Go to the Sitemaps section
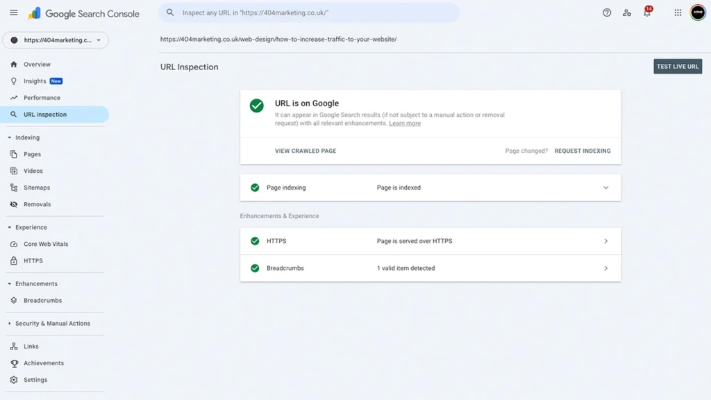 pos(37,187)
